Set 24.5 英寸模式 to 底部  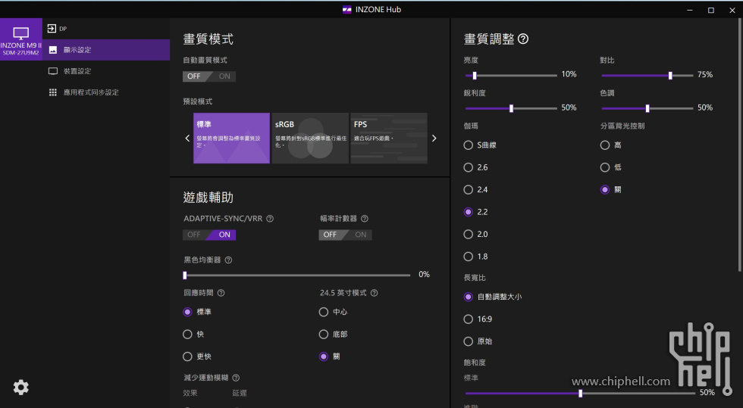(324, 334)
